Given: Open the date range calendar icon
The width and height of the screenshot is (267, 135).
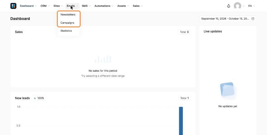Looking at the screenshot, I should 253,19.
